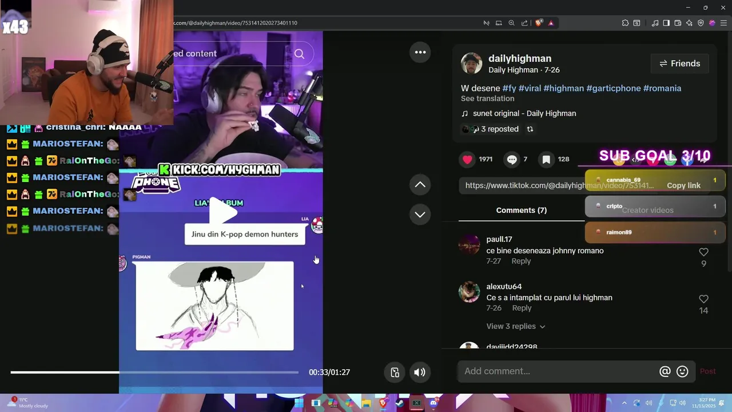Expand View 3 replies
The width and height of the screenshot is (732, 412).
click(515, 326)
